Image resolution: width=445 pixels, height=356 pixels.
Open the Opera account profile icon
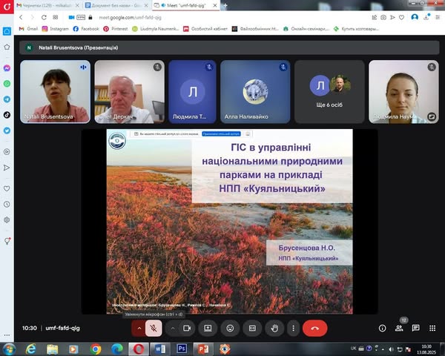[415, 17]
